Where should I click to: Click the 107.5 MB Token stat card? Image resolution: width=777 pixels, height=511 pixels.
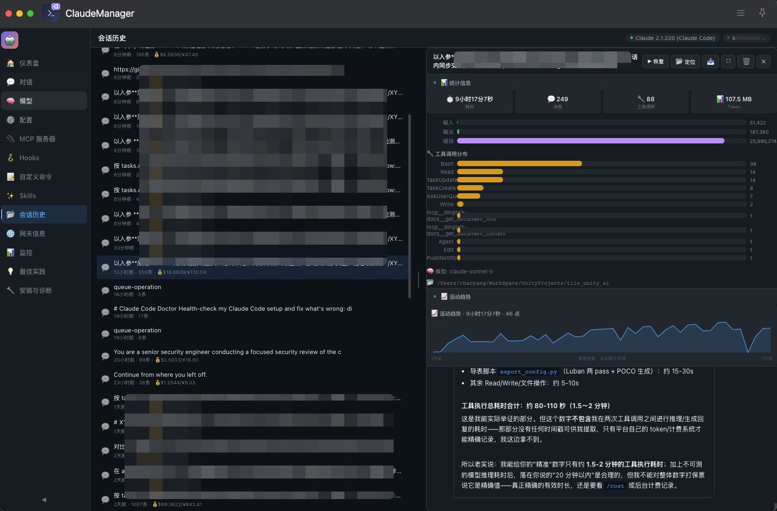pos(734,102)
